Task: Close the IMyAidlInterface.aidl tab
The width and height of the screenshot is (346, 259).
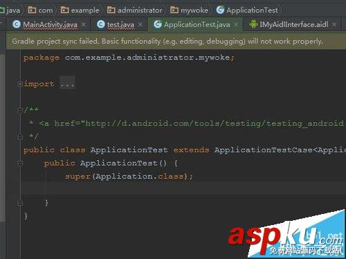Action: click(x=334, y=24)
